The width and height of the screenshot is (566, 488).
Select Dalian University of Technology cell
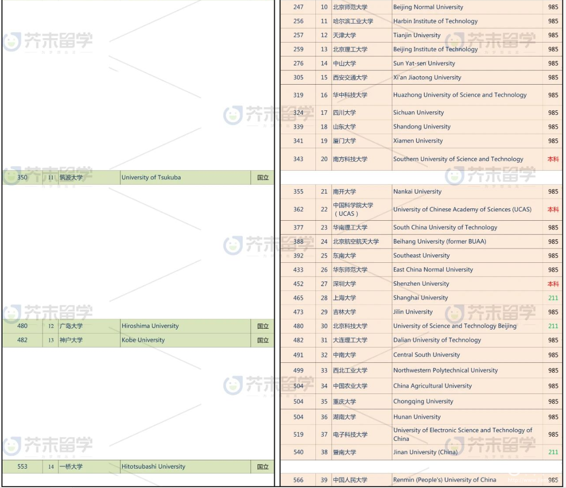467,340
